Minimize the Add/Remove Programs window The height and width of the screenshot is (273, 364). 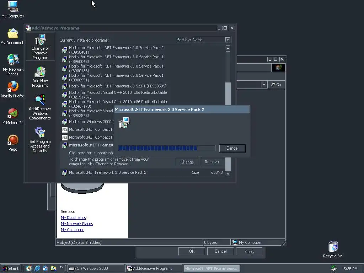pyautogui.click(x=219, y=28)
